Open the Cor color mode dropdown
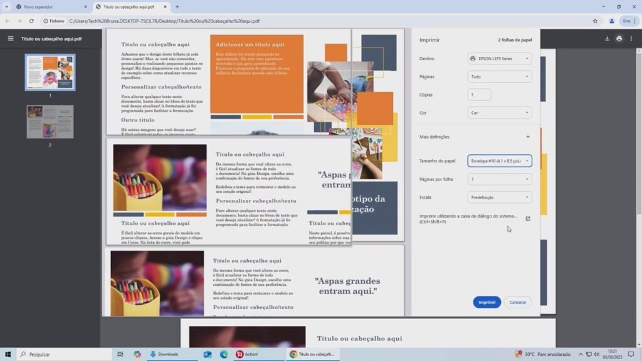The image size is (642, 361). click(500, 113)
